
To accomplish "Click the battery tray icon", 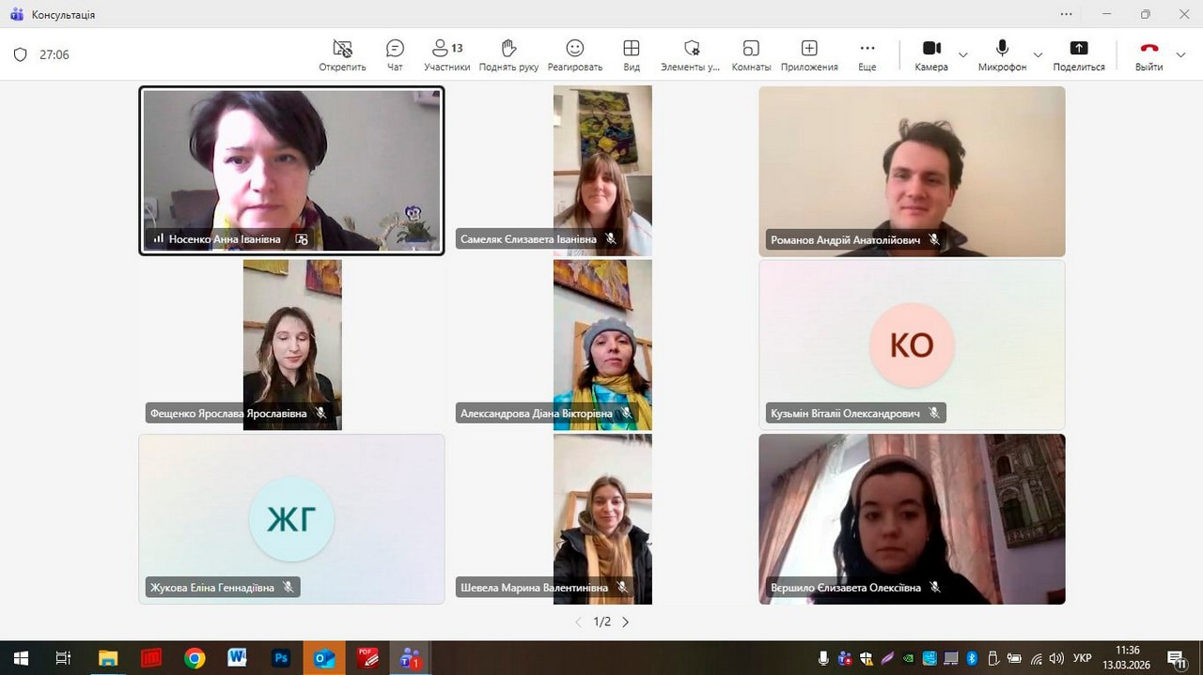I will click(x=1014, y=658).
